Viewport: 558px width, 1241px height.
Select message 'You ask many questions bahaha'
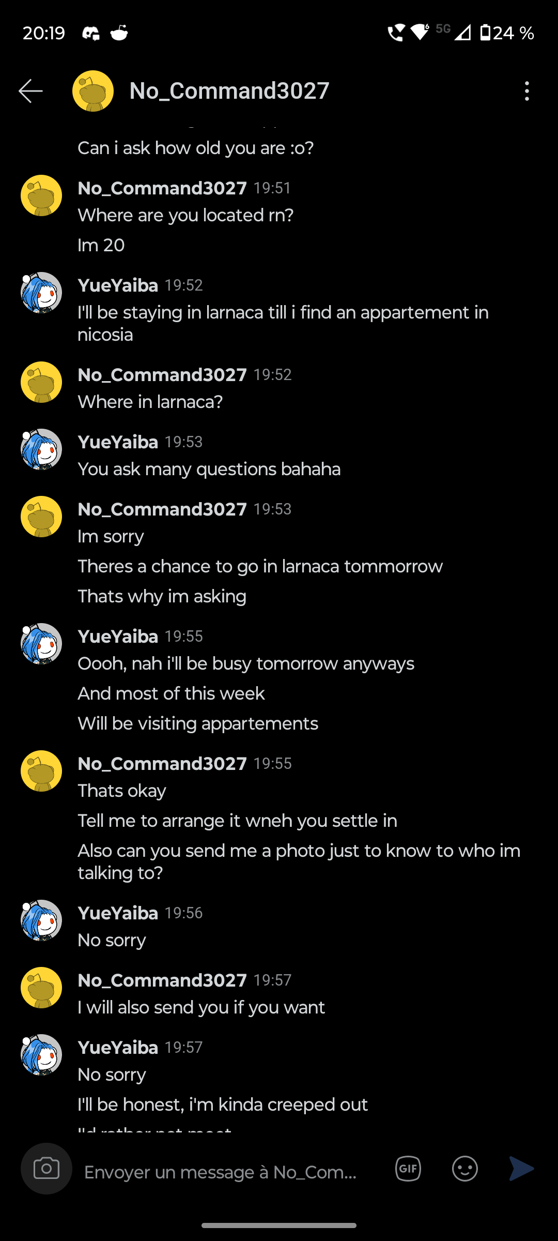[x=209, y=469]
